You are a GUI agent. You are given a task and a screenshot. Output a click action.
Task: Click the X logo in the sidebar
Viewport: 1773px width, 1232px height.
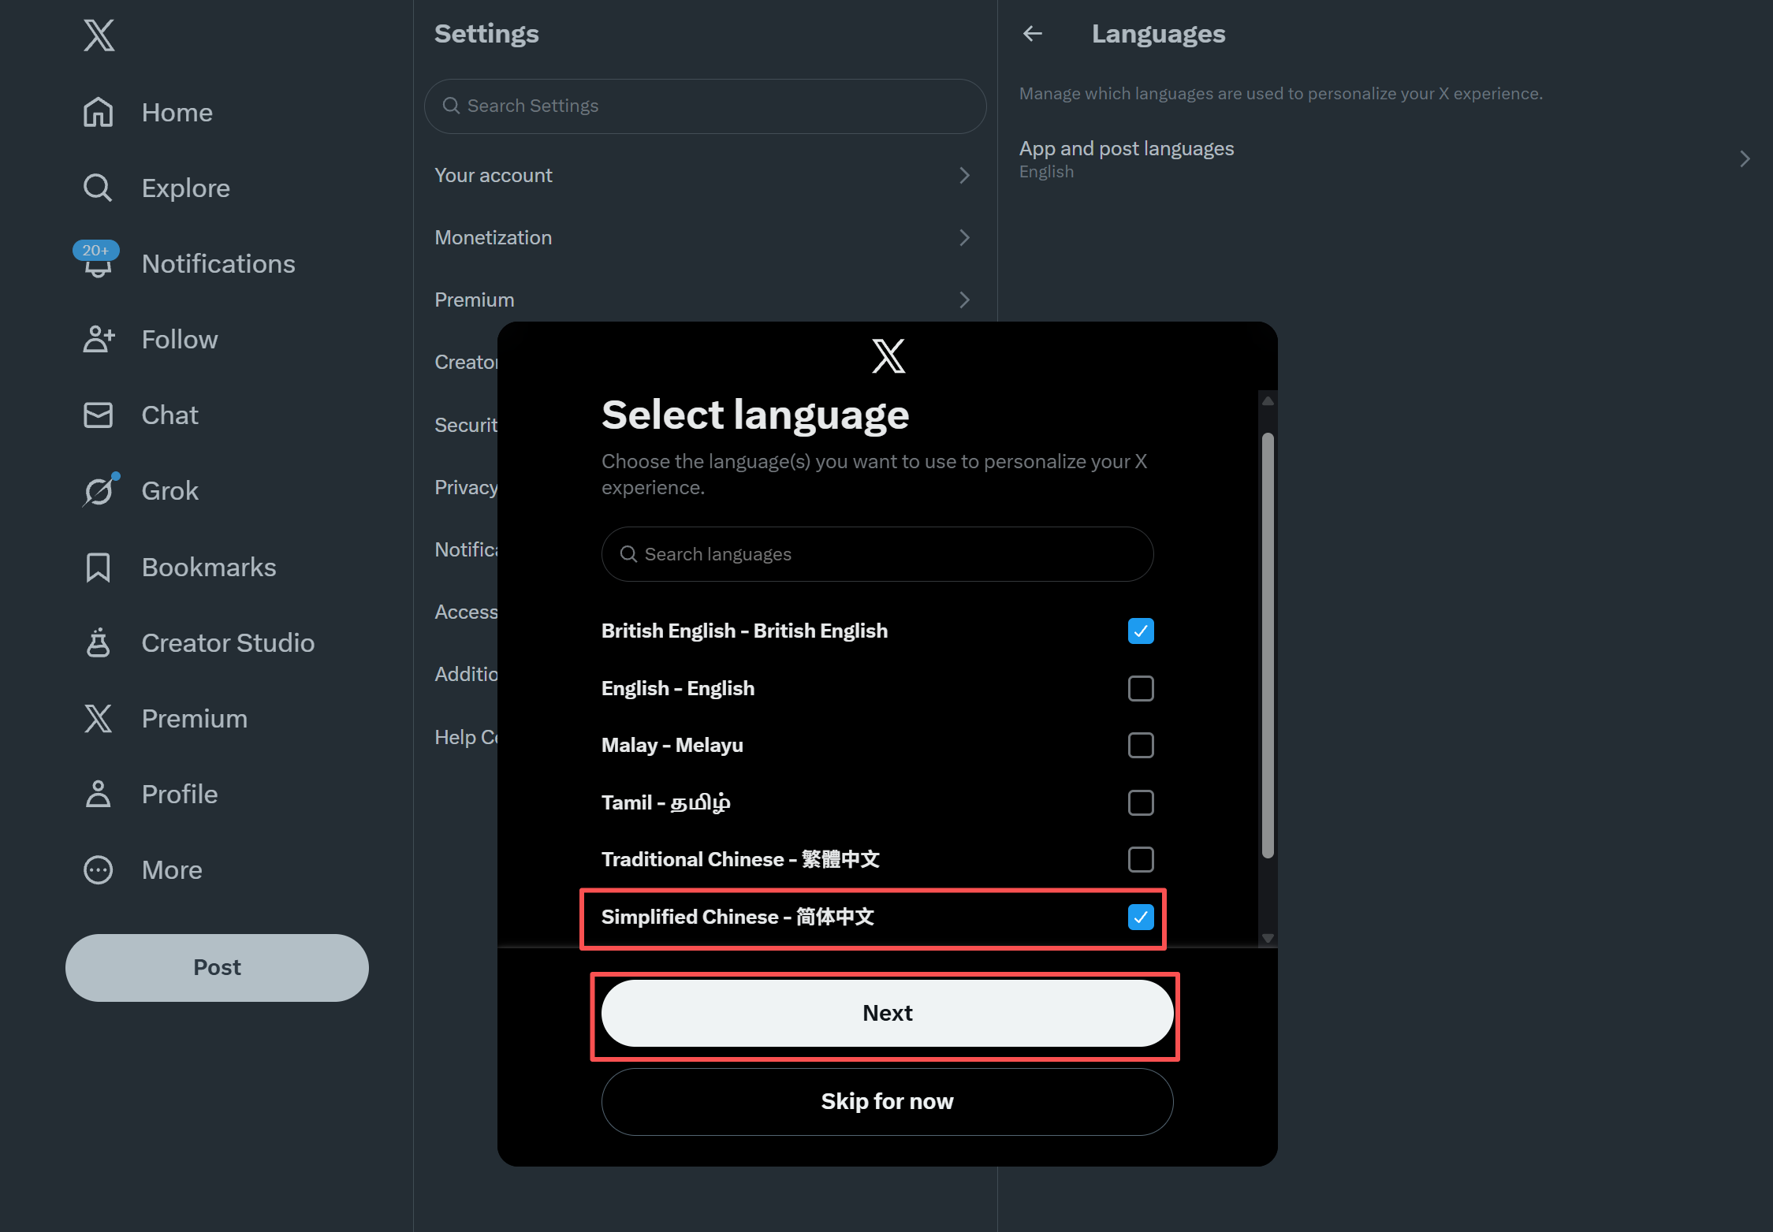pyautogui.click(x=99, y=35)
